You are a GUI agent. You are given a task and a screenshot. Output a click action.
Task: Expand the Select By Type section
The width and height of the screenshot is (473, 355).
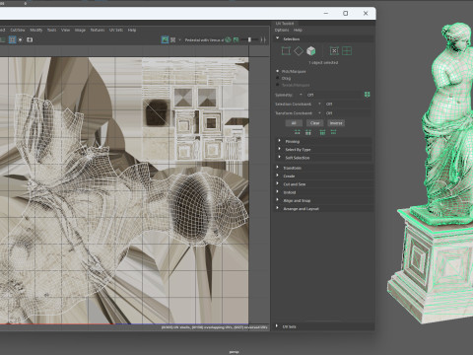point(324,150)
